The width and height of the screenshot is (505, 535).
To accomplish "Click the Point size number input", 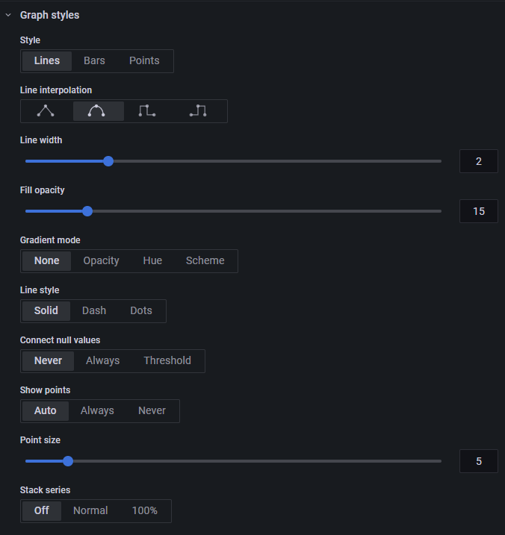I will tap(479, 461).
